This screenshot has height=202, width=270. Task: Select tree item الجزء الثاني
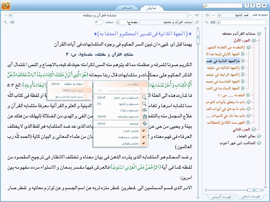(x=242, y=129)
